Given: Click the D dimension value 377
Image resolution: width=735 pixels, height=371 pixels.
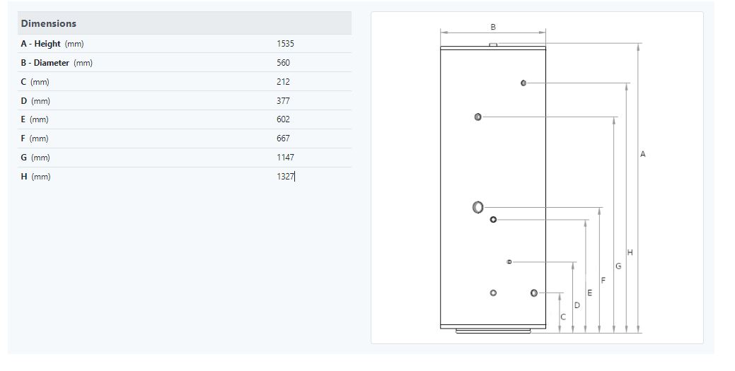Looking at the screenshot, I should 283,101.
